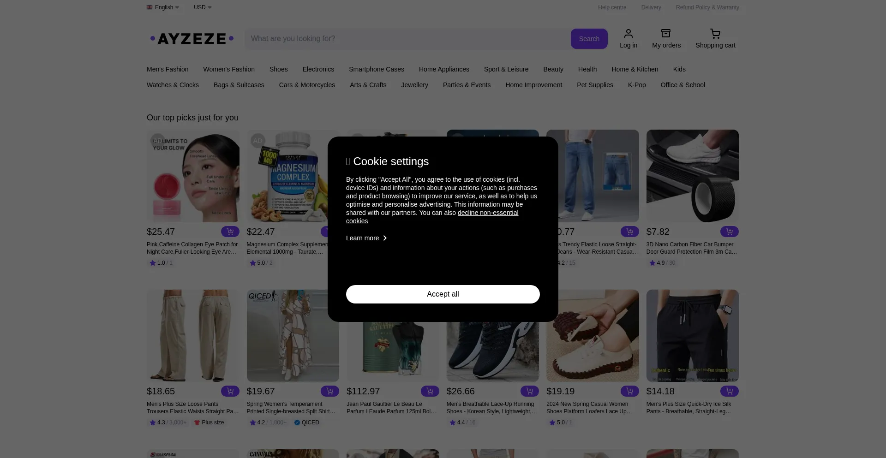Open the USD currency dropdown
The width and height of the screenshot is (886, 458).
click(x=203, y=7)
